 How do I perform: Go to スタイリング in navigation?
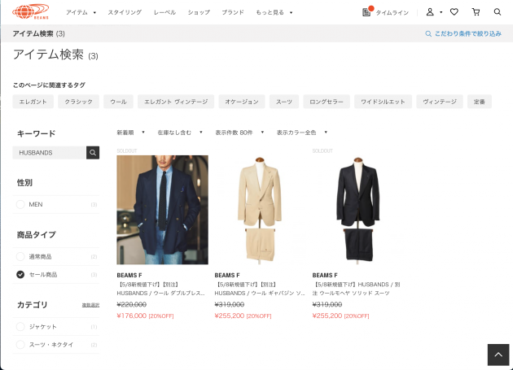125,12
